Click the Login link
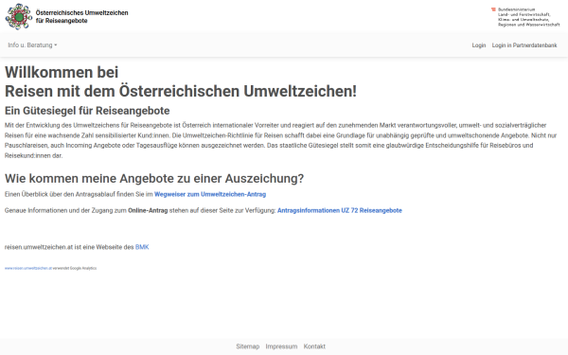The width and height of the screenshot is (568, 355). pos(478,45)
